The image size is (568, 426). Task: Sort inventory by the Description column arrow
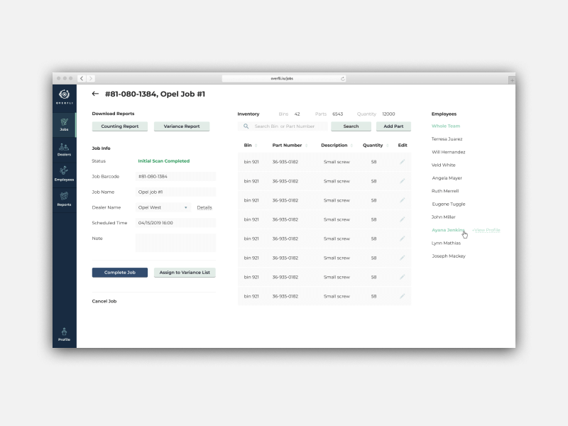[x=351, y=146]
